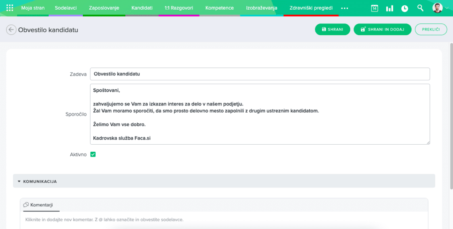The height and width of the screenshot is (229, 453).
Task: Open the clock time tracking icon
Action: click(x=404, y=8)
